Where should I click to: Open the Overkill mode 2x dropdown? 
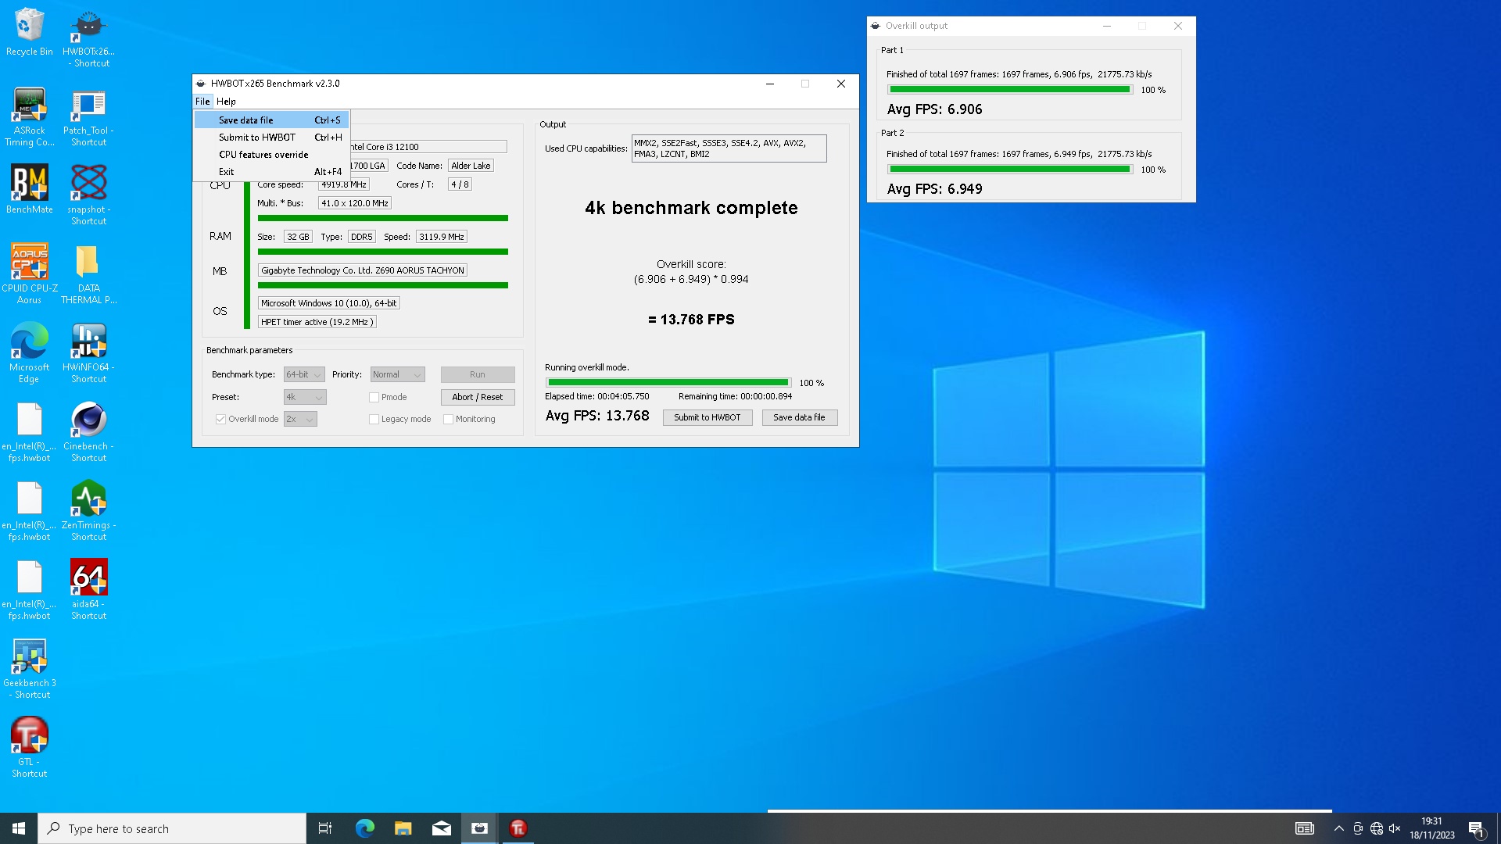click(x=300, y=419)
